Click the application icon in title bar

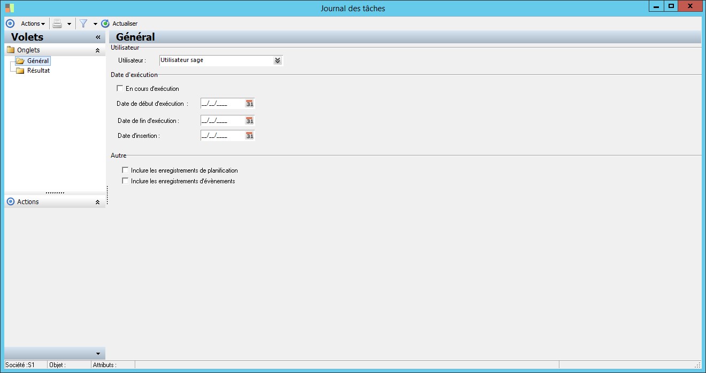pyautogui.click(x=10, y=8)
